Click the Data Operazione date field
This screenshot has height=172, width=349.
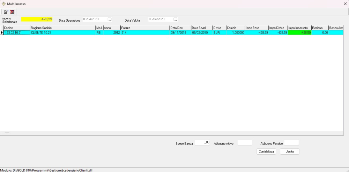95,19
